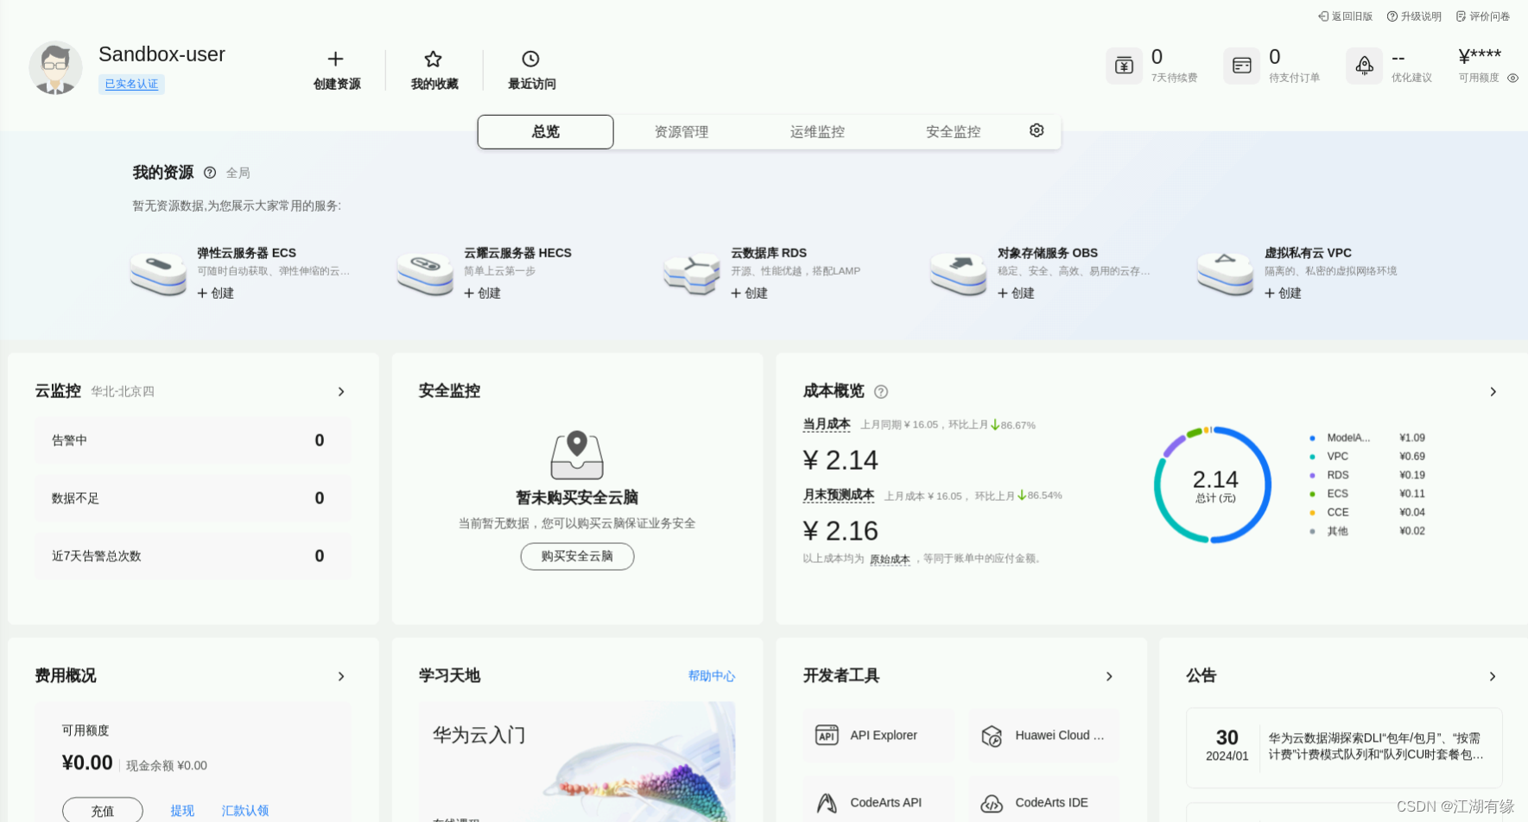Viewport: 1528px width, 822px height.
Task: Click the RDS legend color dot
Action: [x=1312, y=475]
